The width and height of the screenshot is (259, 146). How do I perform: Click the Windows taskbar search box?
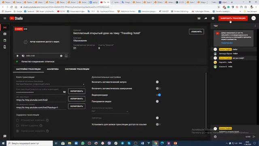point(30,143)
